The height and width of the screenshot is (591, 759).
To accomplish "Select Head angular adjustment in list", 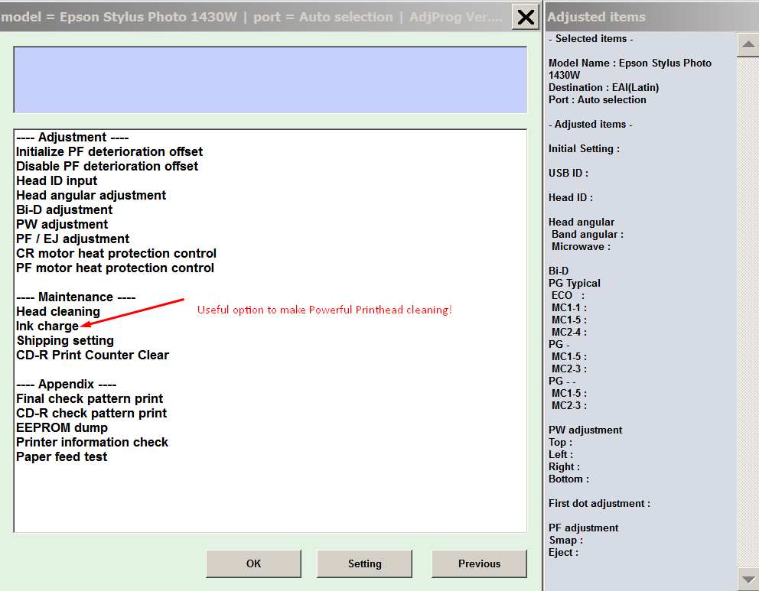I will tap(91, 196).
